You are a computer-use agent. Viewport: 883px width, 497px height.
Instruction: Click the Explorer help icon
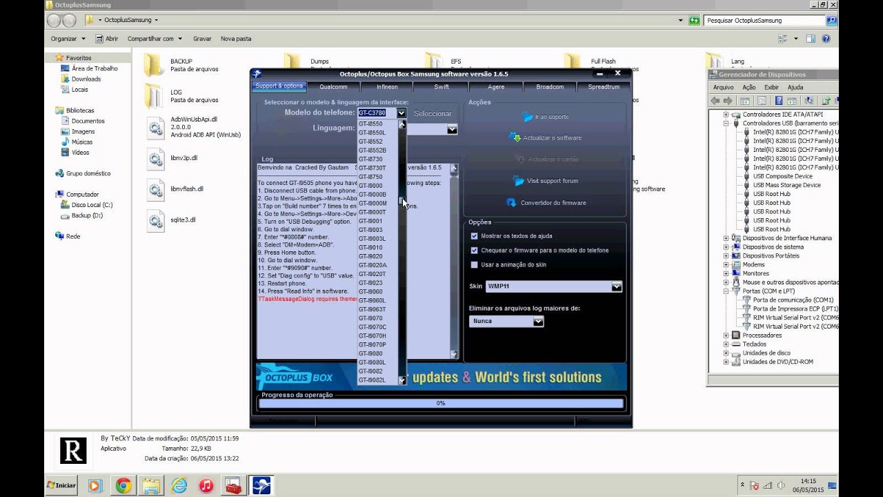826,39
